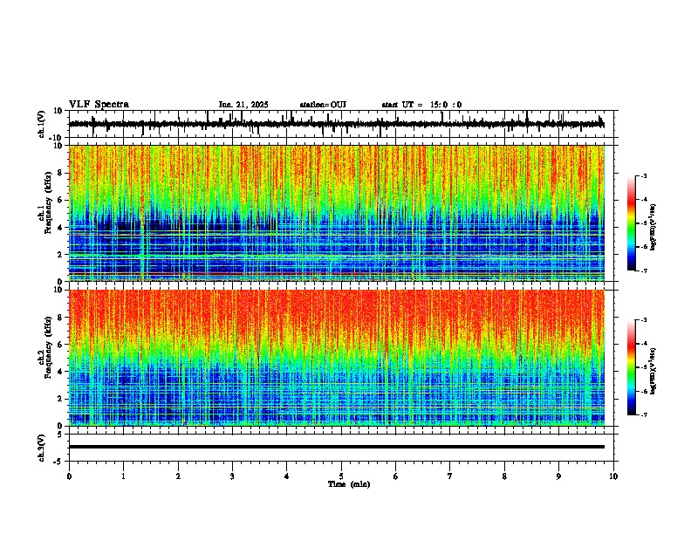
Task: Click the flat ch.3 voltage trace line
Action: click(x=337, y=447)
